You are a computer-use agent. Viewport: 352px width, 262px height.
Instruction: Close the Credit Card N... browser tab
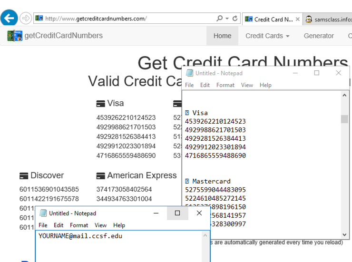pos(298,19)
